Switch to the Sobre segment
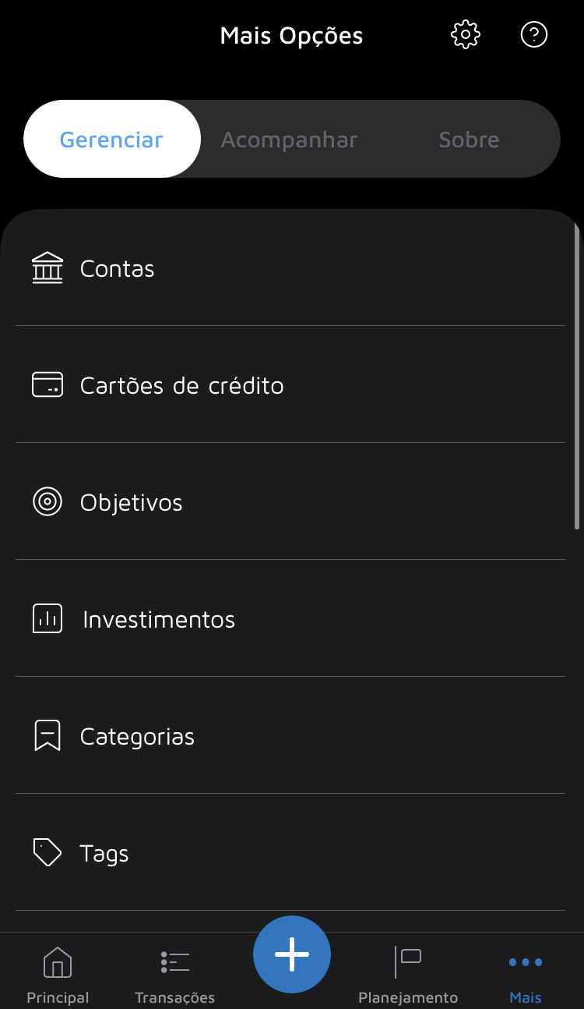584x1009 pixels. tap(469, 140)
